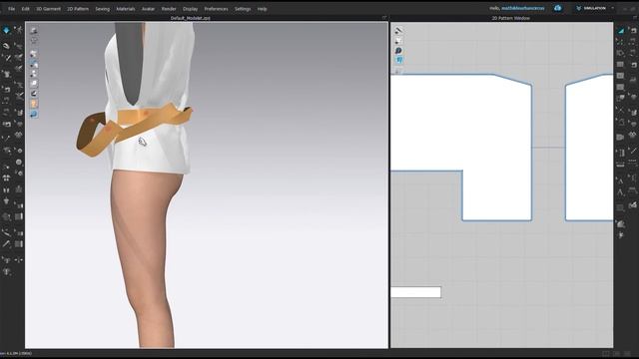Open the Preferences menu
The height and width of the screenshot is (359, 639).
tap(216, 9)
